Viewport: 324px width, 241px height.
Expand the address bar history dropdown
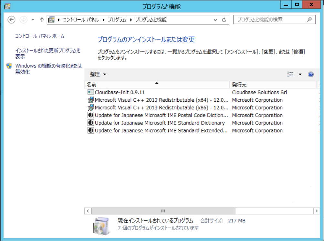215,20
